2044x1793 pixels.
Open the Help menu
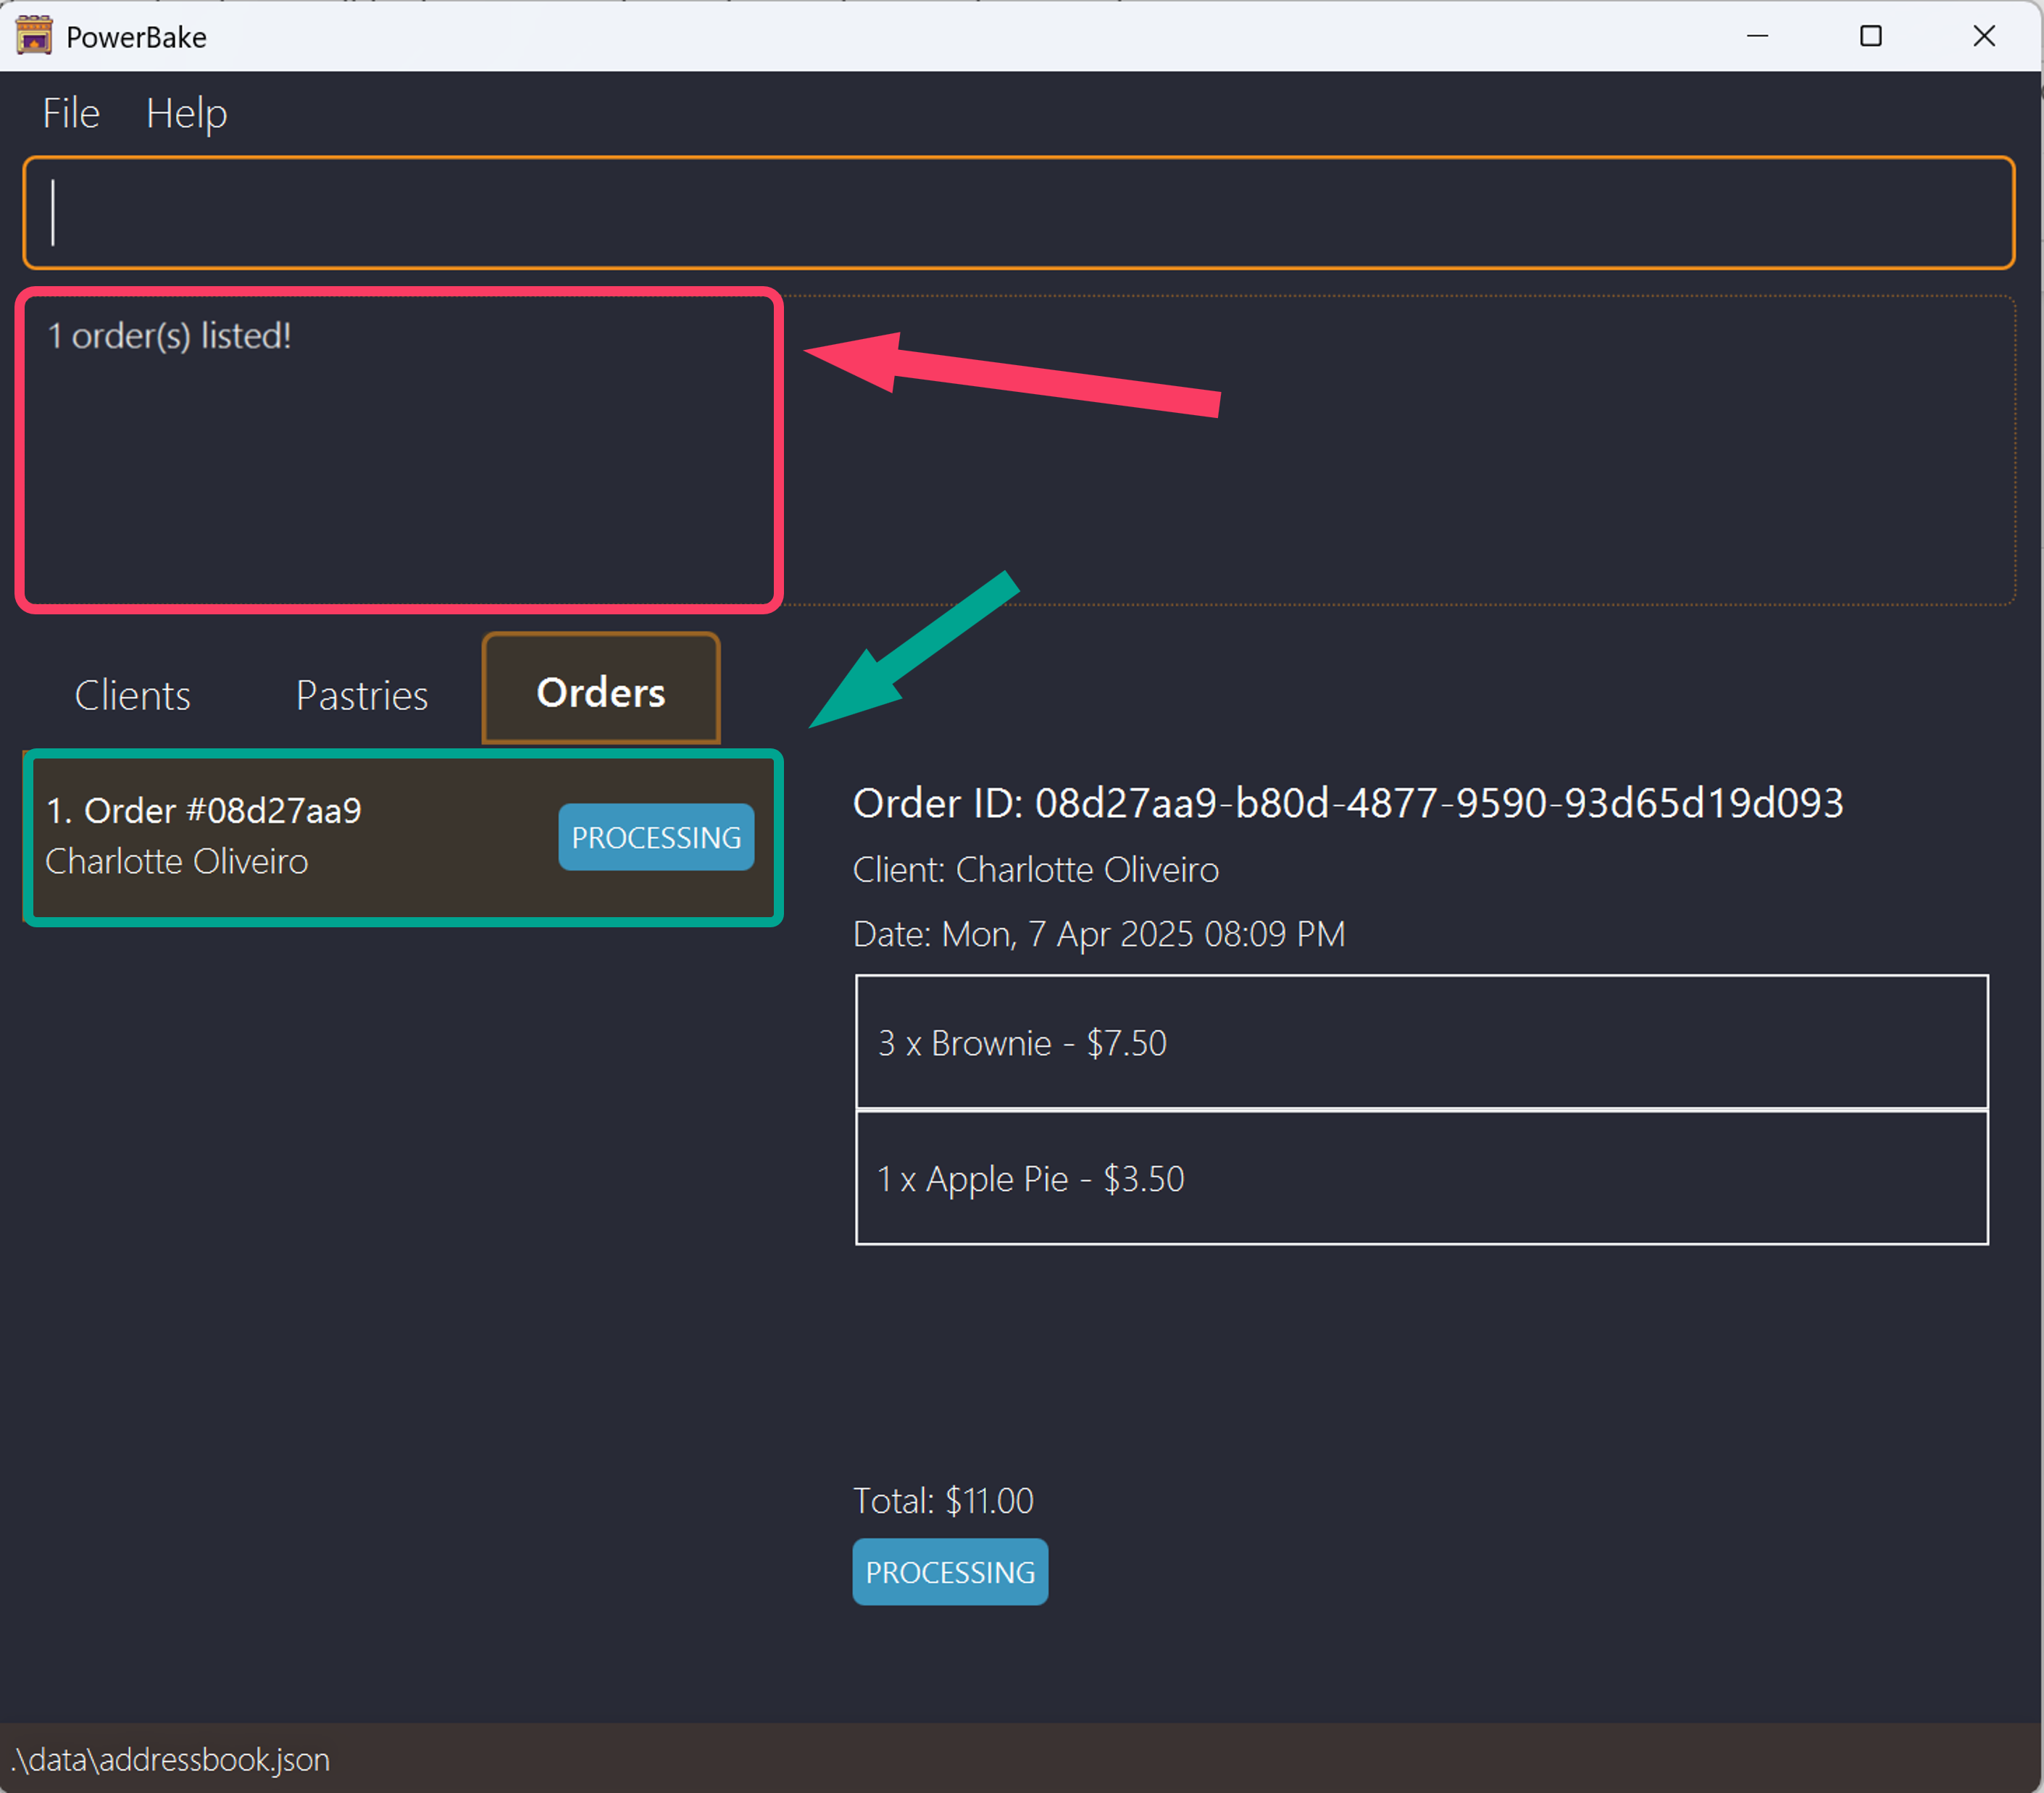[x=186, y=113]
